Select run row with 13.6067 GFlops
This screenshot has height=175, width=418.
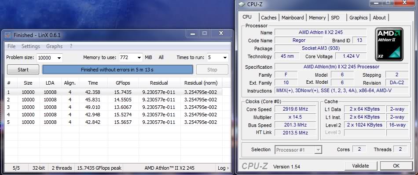114,107
